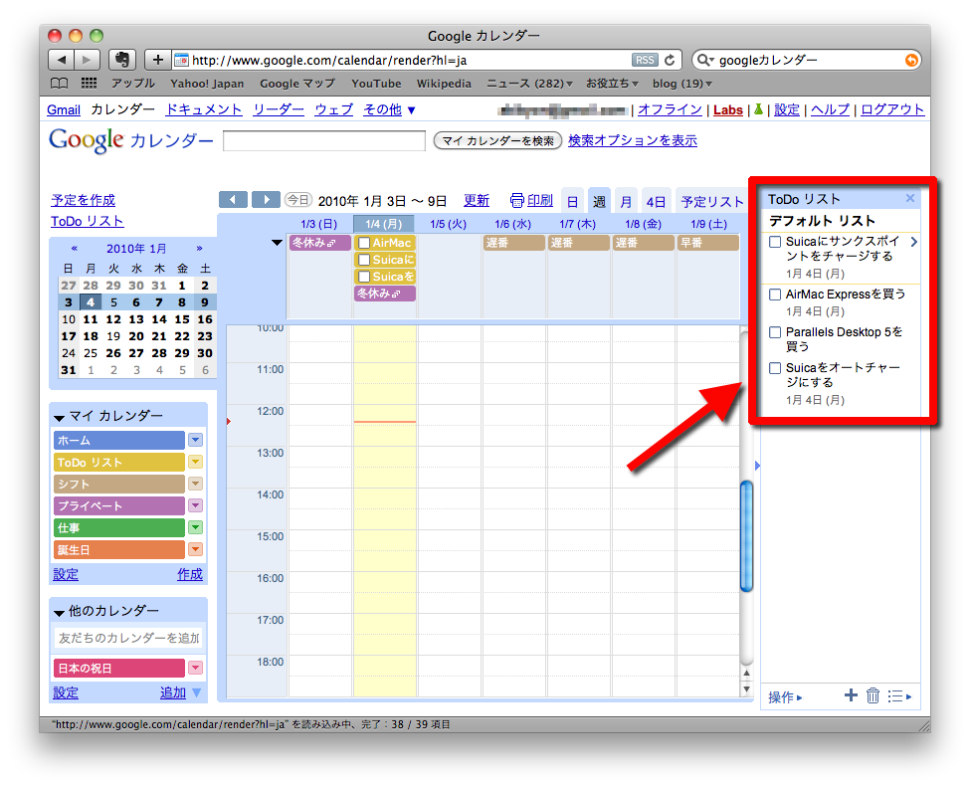
Task: Open the green Labs flask icon
Action: pos(758,109)
